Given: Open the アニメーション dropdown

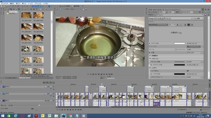Looking at the screenshot, I should pos(194,47).
